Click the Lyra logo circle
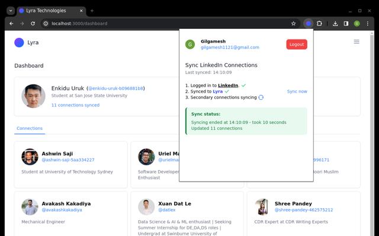The height and width of the screenshot is (236, 379). click(19, 42)
